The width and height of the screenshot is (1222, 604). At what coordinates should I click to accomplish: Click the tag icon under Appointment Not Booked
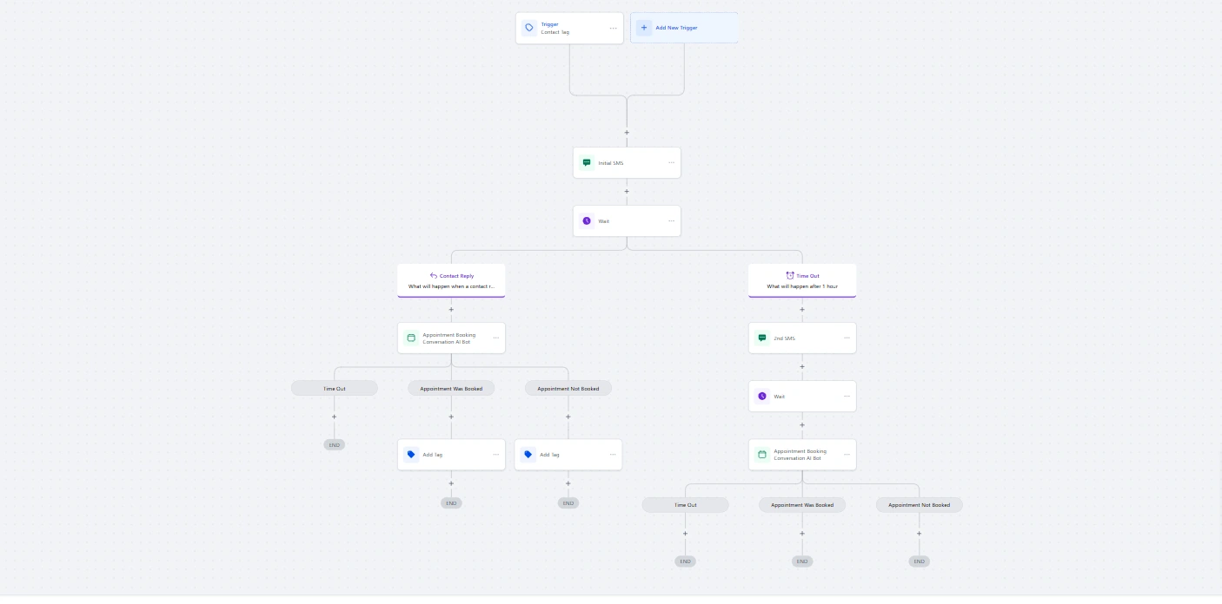coord(528,455)
